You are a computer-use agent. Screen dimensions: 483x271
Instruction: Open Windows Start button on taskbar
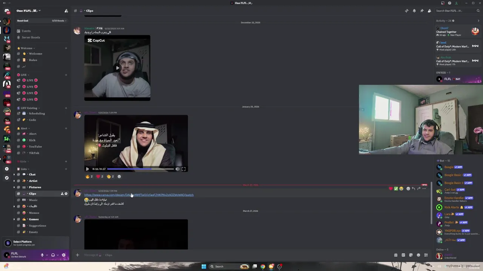204,266
